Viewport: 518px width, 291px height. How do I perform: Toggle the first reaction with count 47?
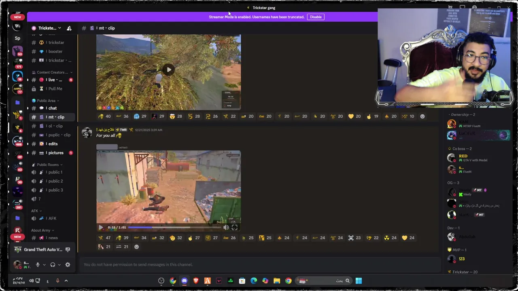click(x=104, y=238)
